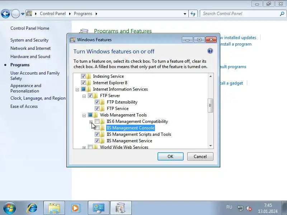Expand the IIS 6 Management Compatibility node
The width and height of the screenshot is (287, 215).
pyautogui.click(x=91, y=122)
